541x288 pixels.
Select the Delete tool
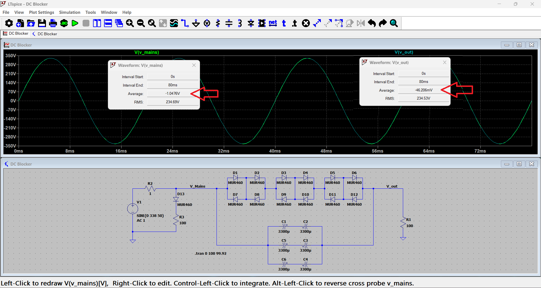coord(306,23)
